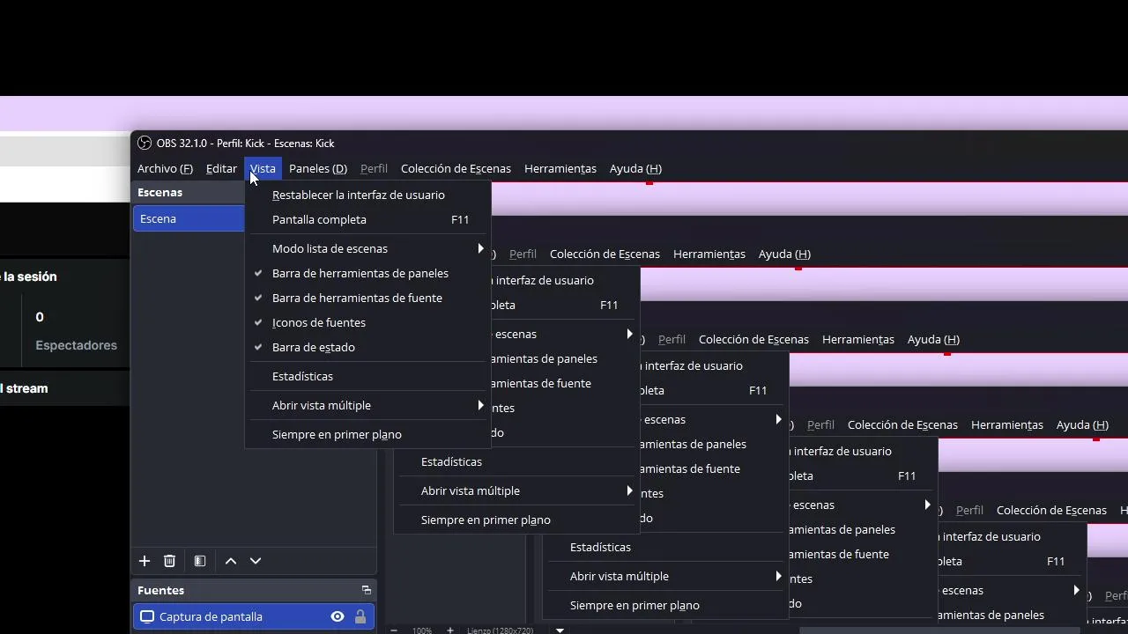Expand Abrir vista múltiple submenu
The height and width of the screenshot is (634, 1128).
point(367,405)
